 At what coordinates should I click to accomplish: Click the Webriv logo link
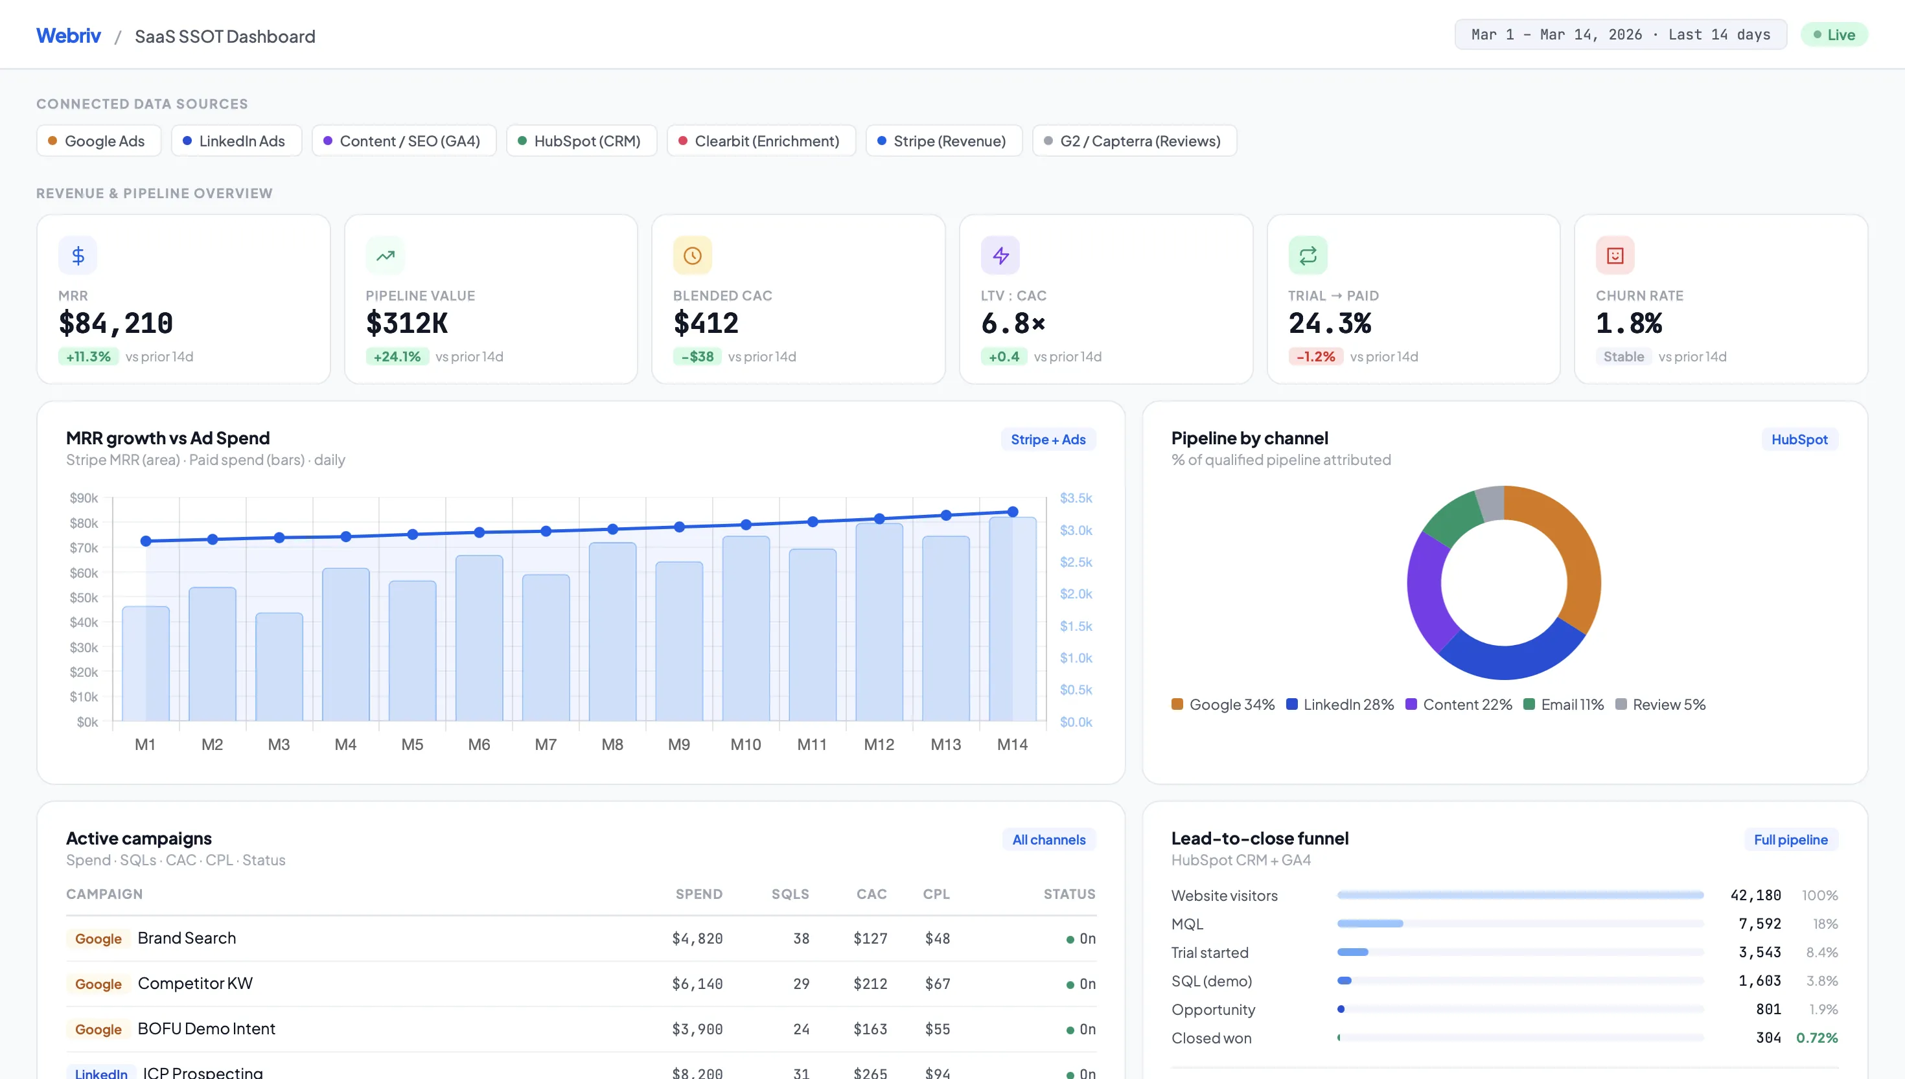coord(68,36)
